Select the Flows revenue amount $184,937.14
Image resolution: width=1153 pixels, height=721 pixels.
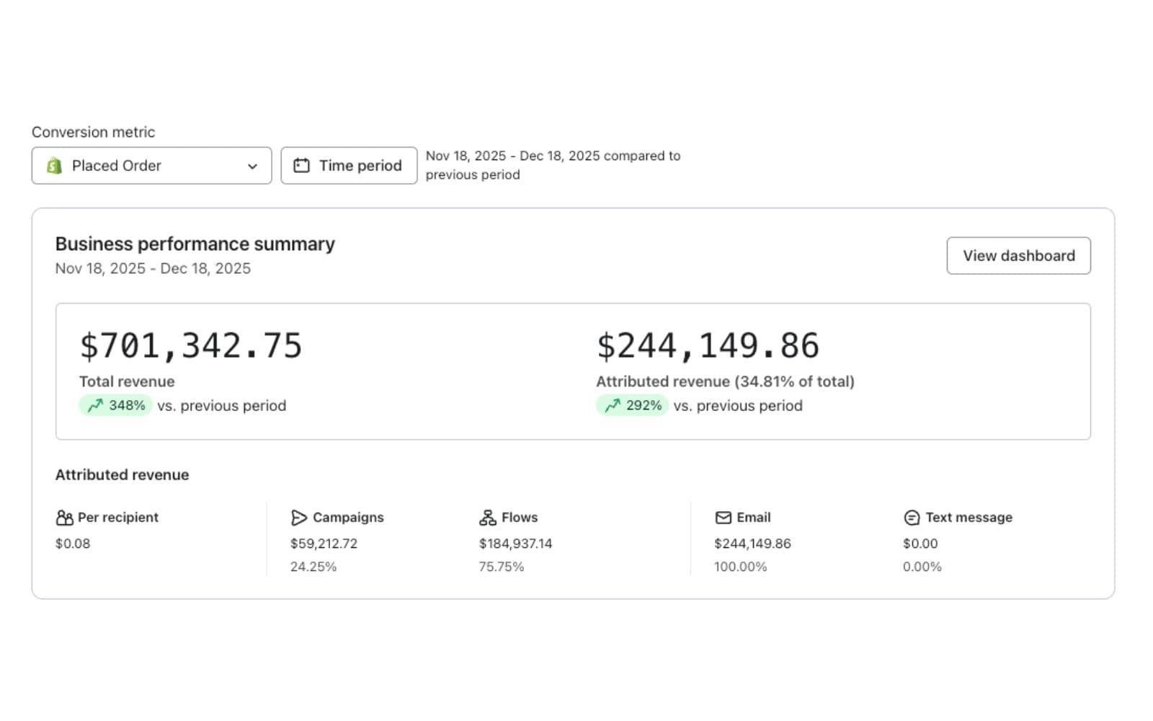[x=515, y=544]
